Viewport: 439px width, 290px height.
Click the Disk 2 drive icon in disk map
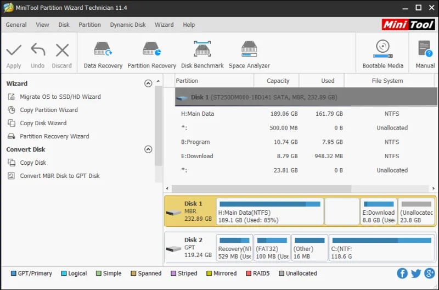[173, 248]
